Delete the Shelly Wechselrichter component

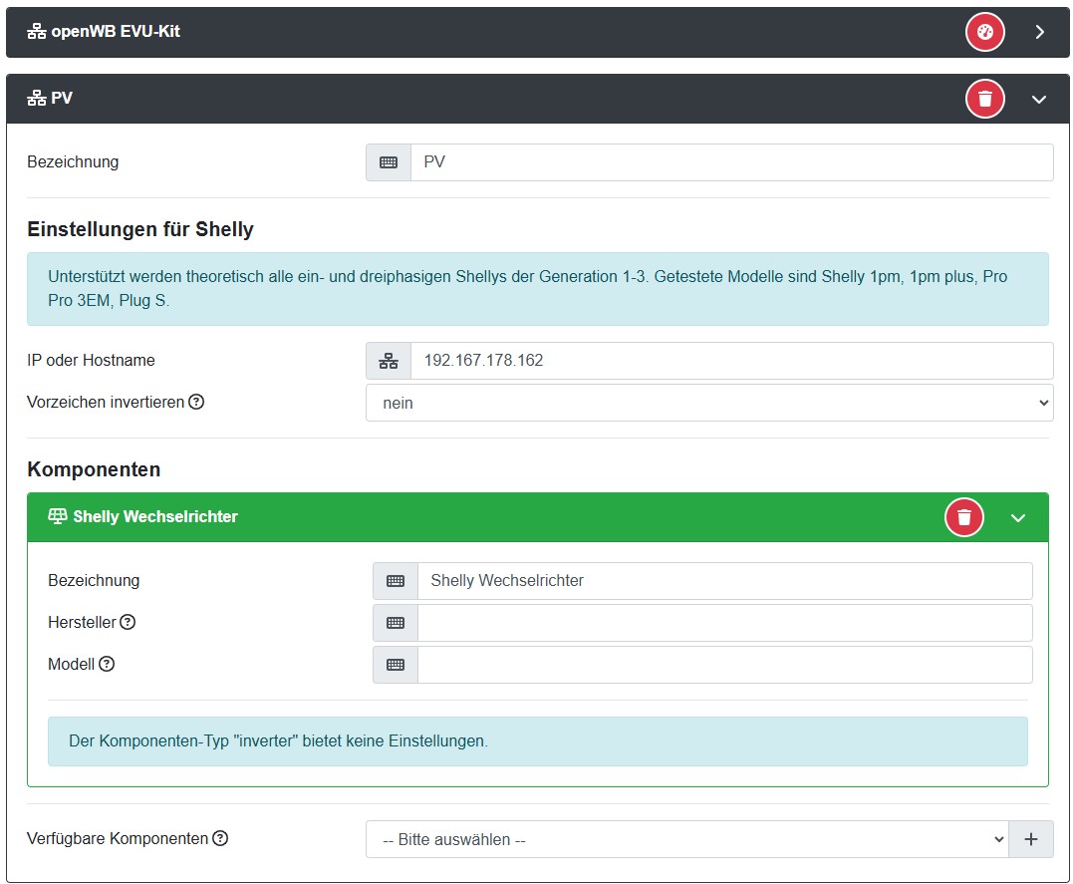coord(964,517)
